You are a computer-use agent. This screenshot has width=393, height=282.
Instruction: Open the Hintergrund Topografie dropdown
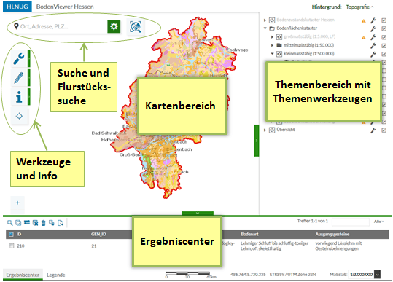coord(359,7)
